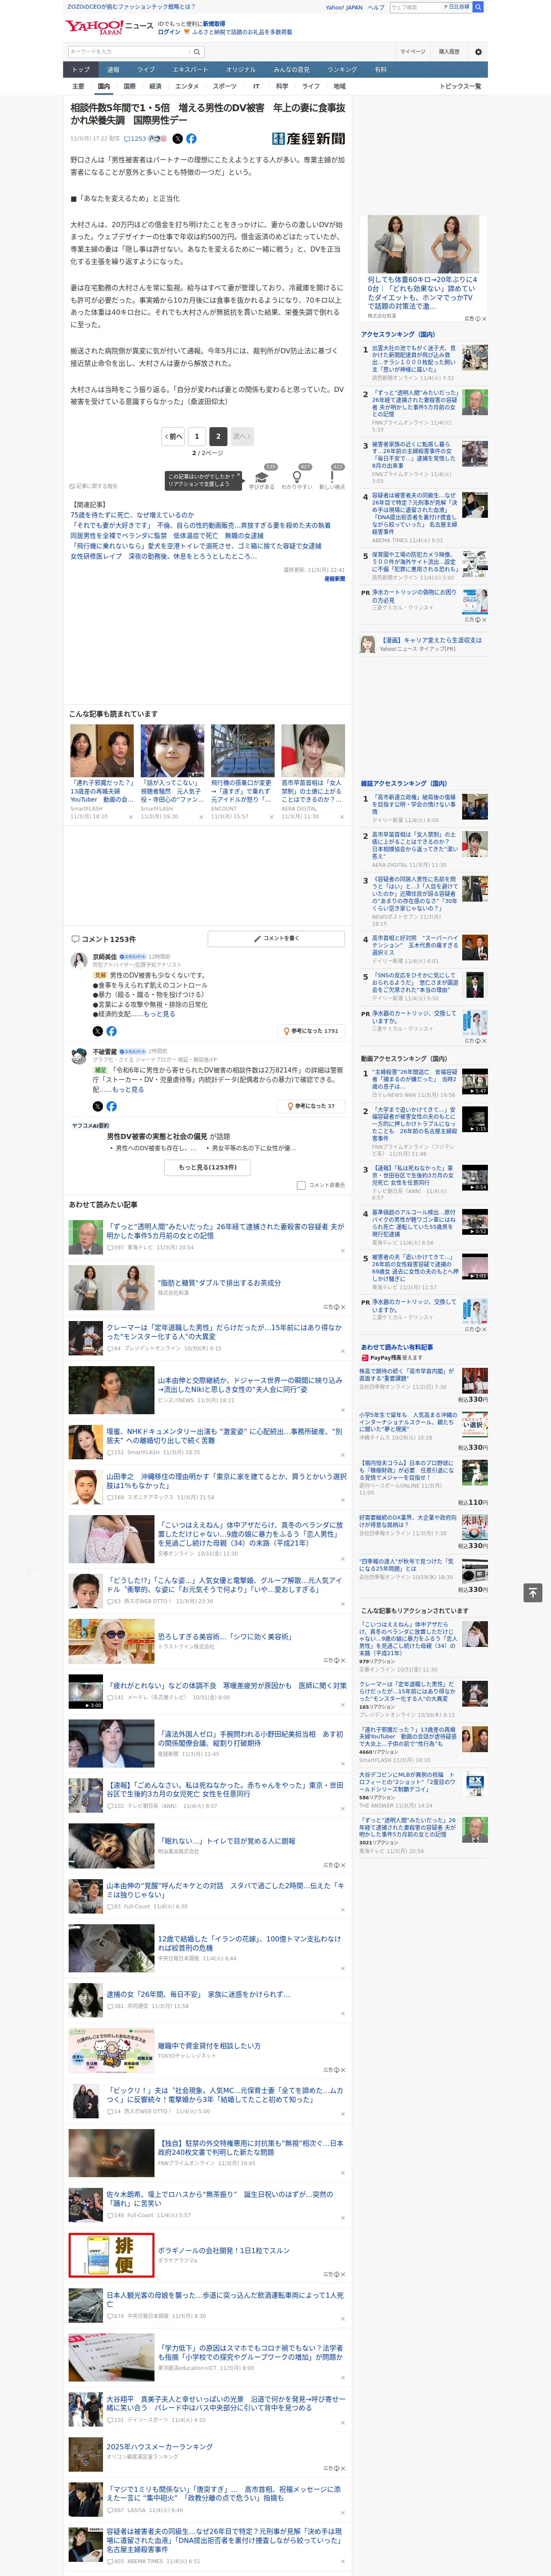Image resolution: width=551 pixels, height=2576 pixels.
Task: Click the web search magnifier button at top right
Action: pos(478,7)
